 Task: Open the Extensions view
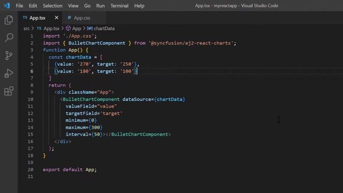[9, 91]
